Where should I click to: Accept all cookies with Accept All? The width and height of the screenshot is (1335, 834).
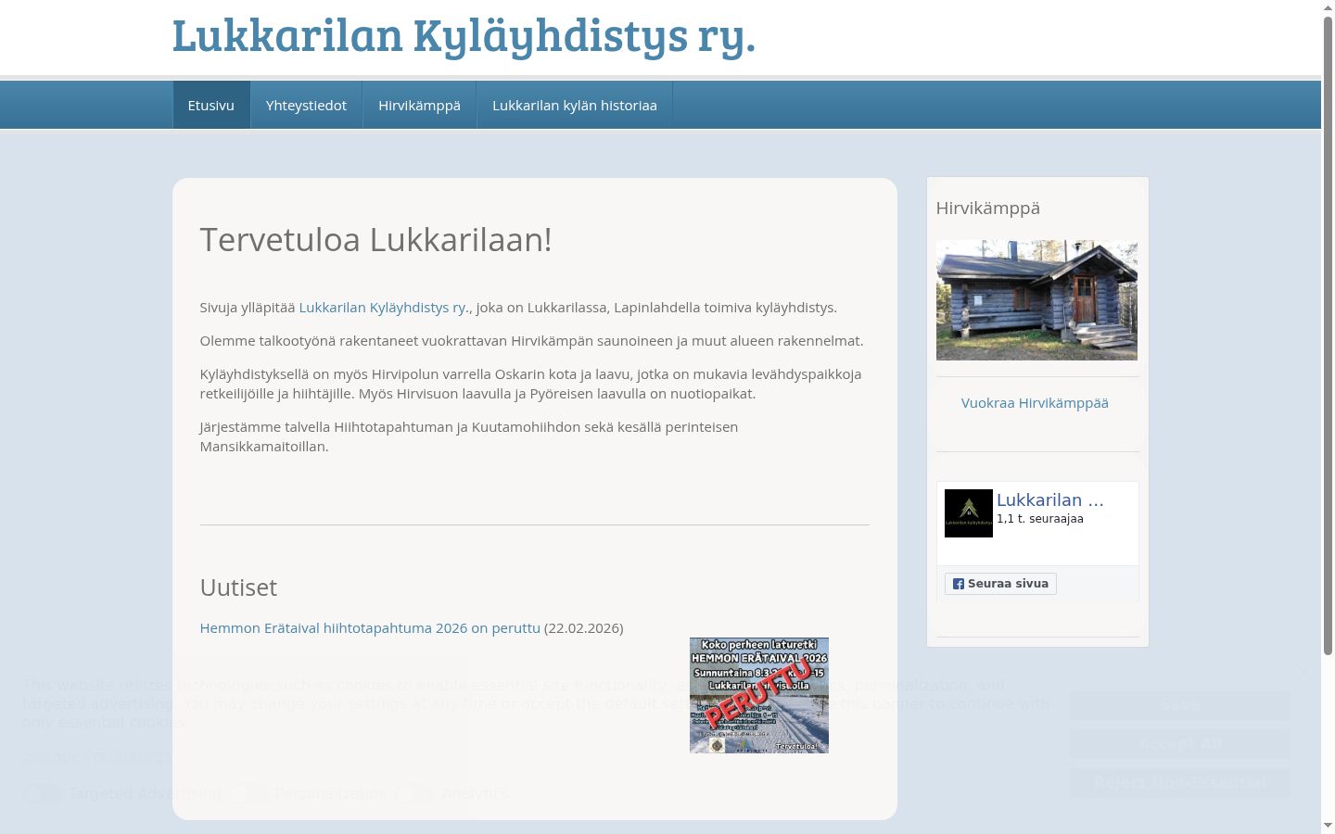click(1180, 744)
